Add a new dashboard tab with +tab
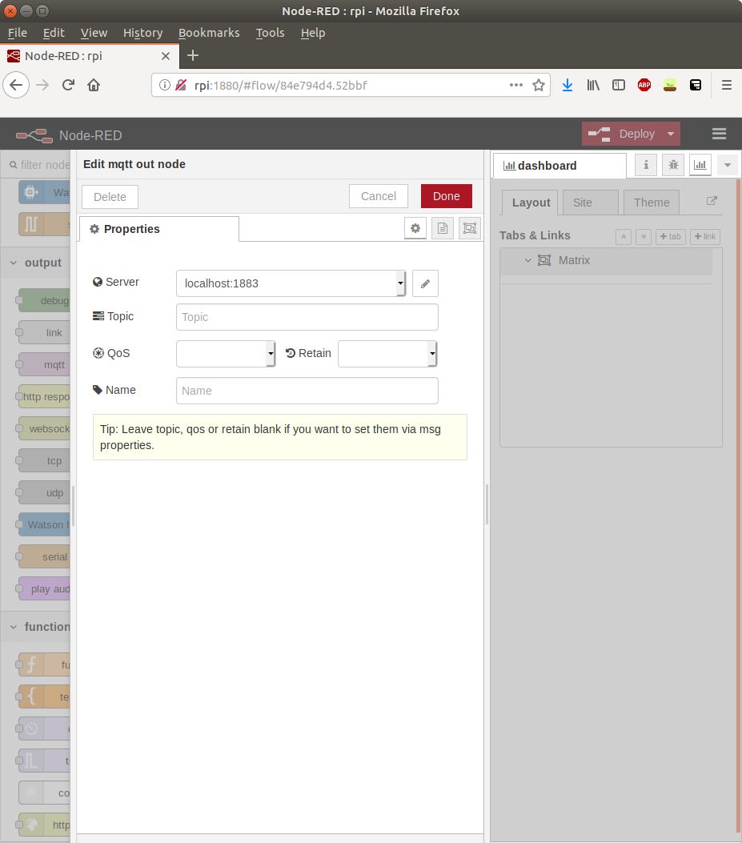The image size is (742, 843). click(x=671, y=236)
